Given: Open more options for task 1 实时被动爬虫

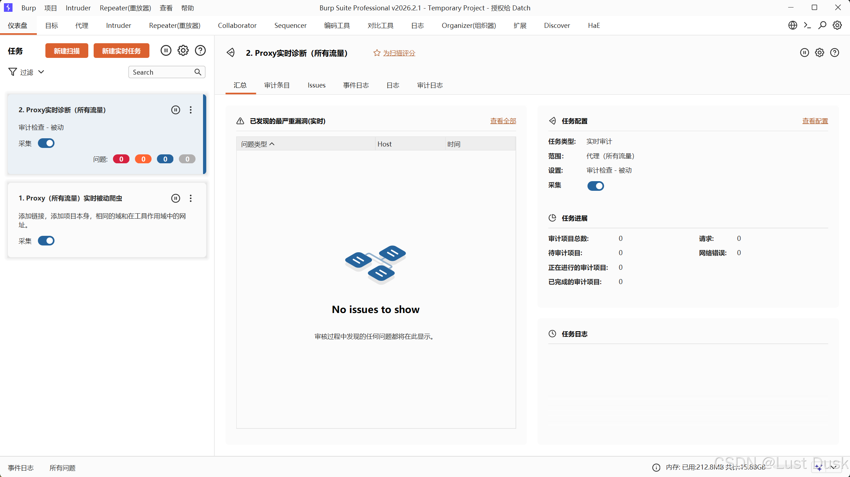Looking at the screenshot, I should [191, 198].
